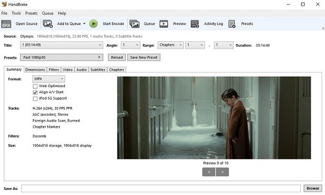Switch to the Dimensions tab
This screenshot has height=195, width=325.
point(35,69)
